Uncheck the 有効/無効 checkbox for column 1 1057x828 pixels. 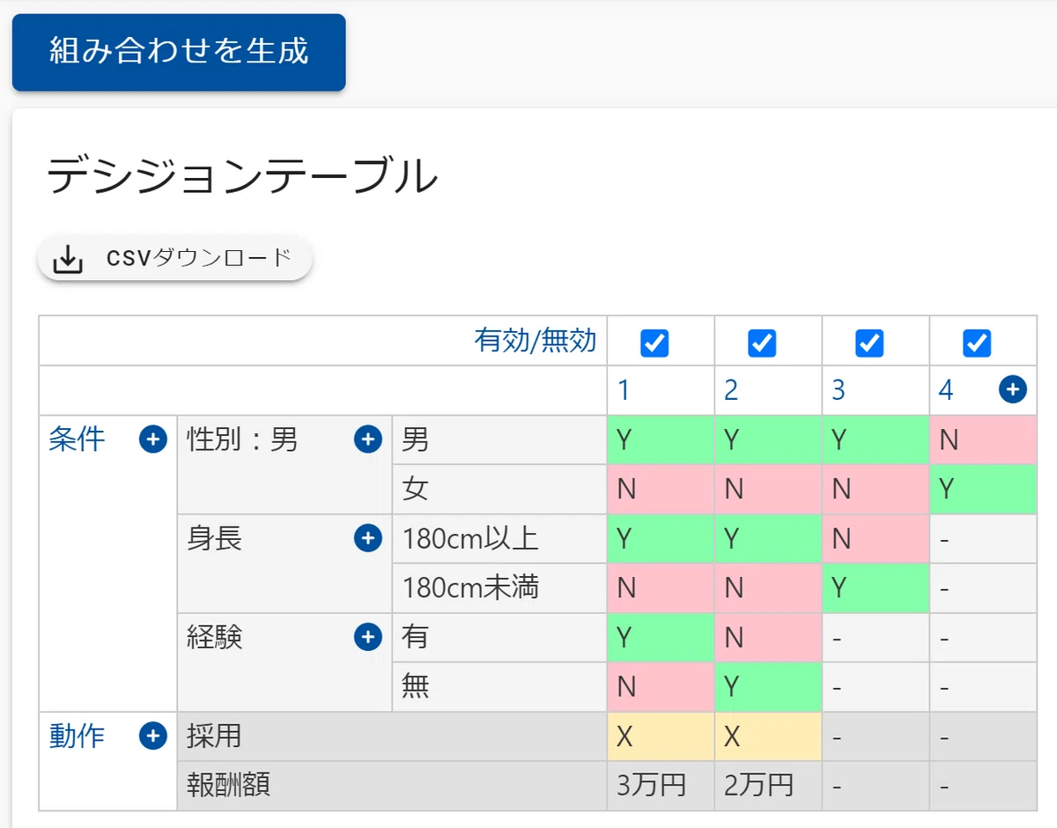click(x=654, y=343)
